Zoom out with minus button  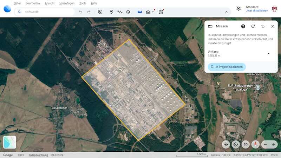[x=266, y=144]
